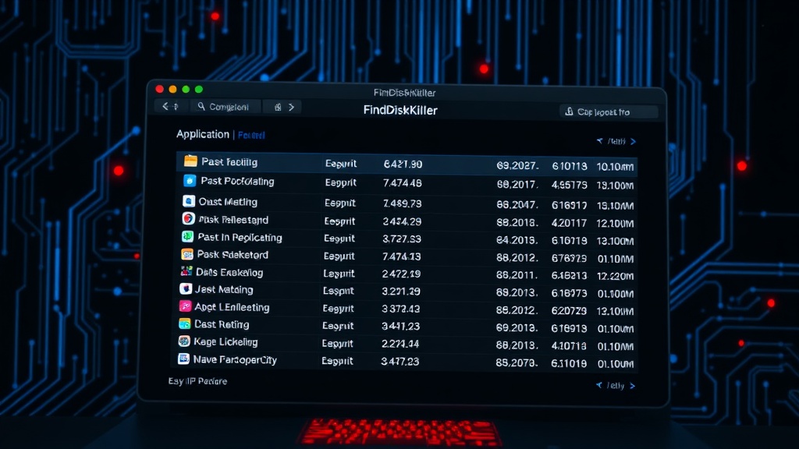This screenshot has width=799, height=449.
Task: Click the icon in the top-right toolbar button
Action: click(569, 111)
